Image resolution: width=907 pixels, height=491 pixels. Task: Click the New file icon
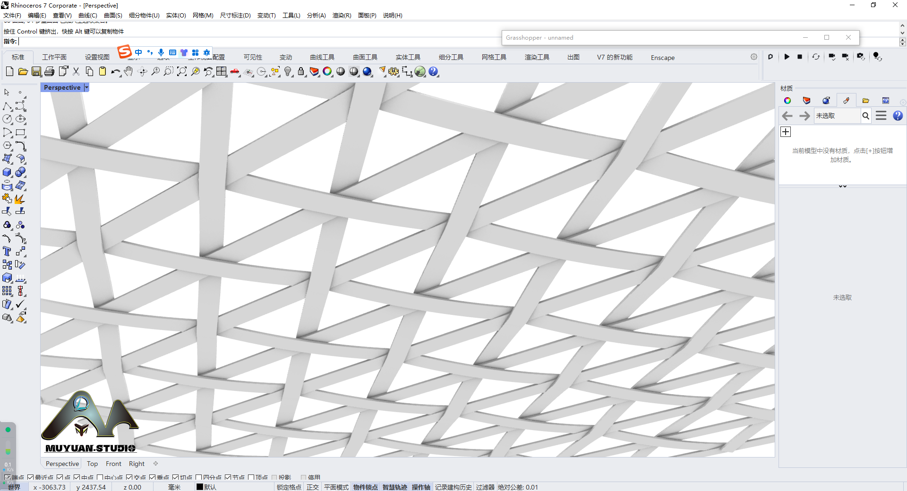coord(9,71)
